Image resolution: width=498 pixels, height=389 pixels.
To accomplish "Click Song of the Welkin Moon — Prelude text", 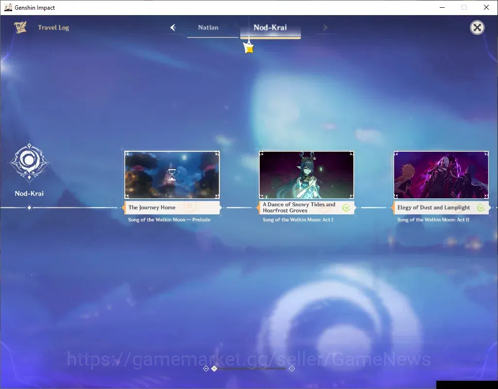I will tap(169, 220).
